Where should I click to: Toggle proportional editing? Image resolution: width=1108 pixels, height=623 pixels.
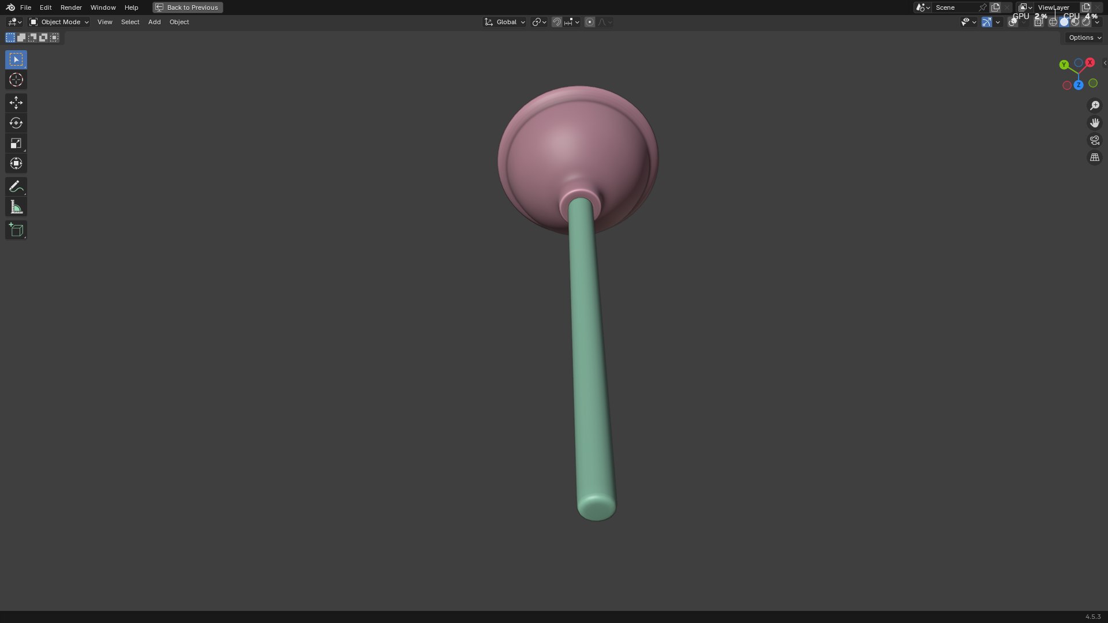tap(590, 22)
